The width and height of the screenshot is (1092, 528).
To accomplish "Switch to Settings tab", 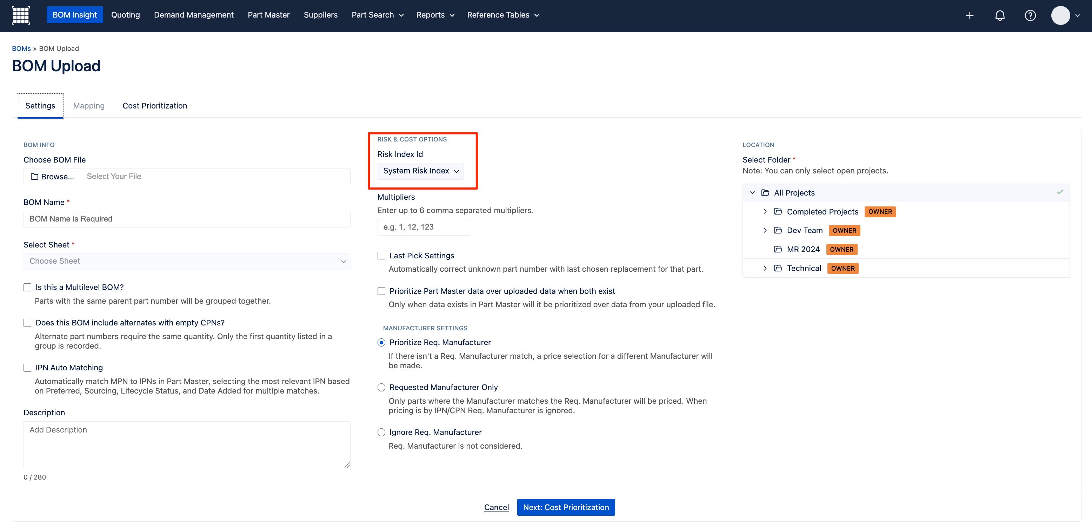I will pyautogui.click(x=40, y=106).
